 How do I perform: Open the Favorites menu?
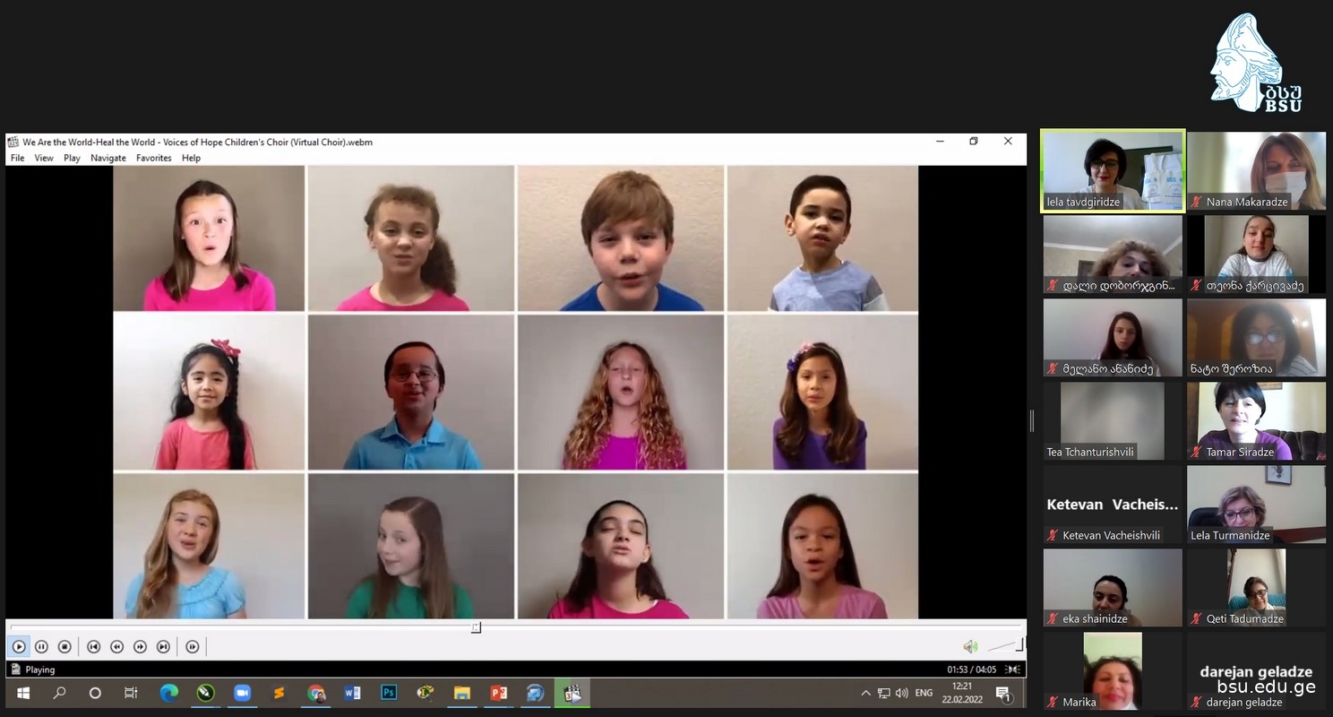pos(153,158)
